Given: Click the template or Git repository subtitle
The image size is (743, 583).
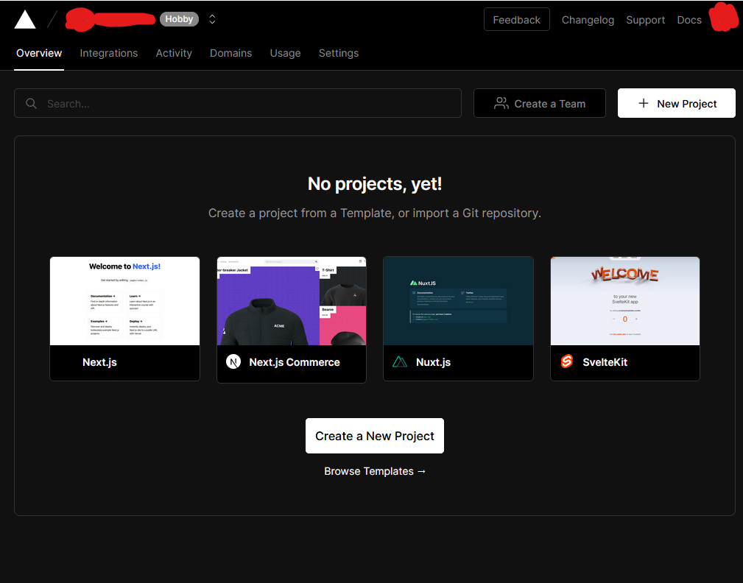Looking at the screenshot, I should coord(374,213).
